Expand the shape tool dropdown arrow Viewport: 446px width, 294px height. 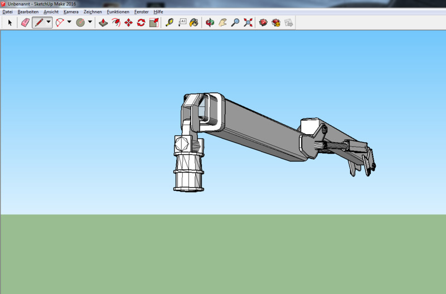(x=90, y=23)
